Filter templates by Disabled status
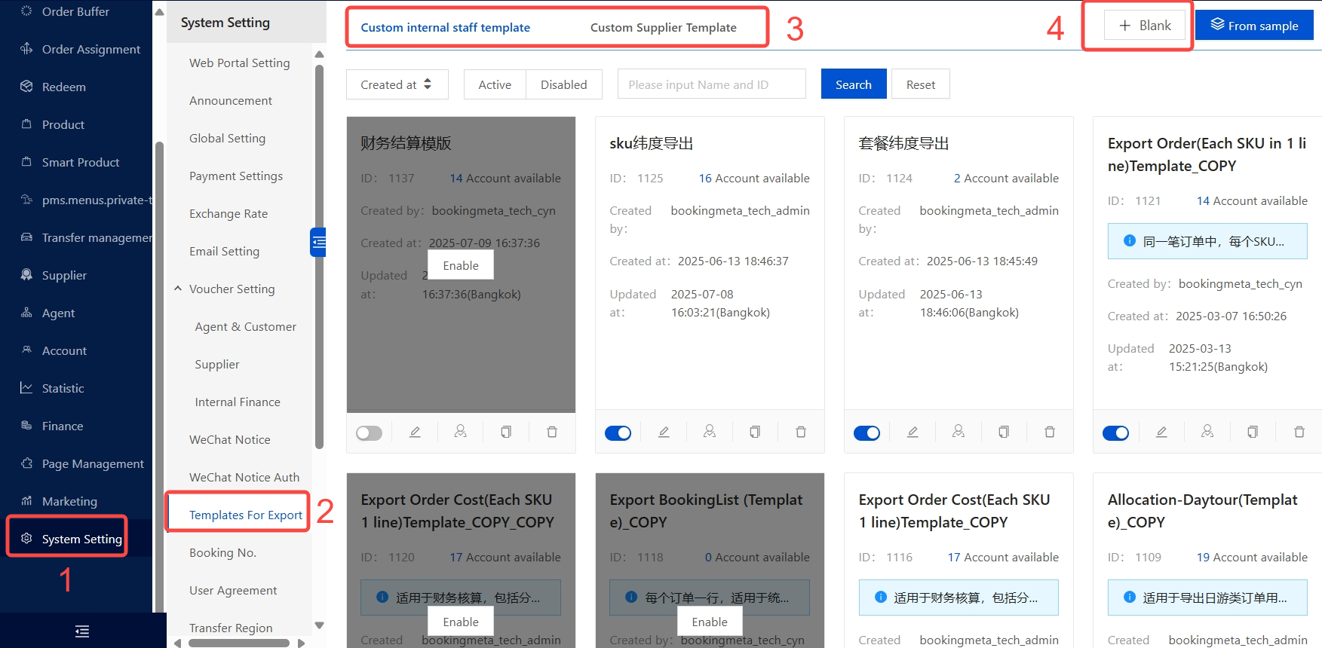The image size is (1322, 648). tap(563, 84)
